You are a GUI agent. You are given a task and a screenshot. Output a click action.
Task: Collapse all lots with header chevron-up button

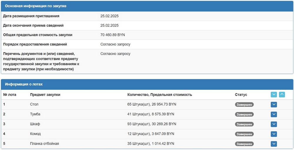pos(282,95)
